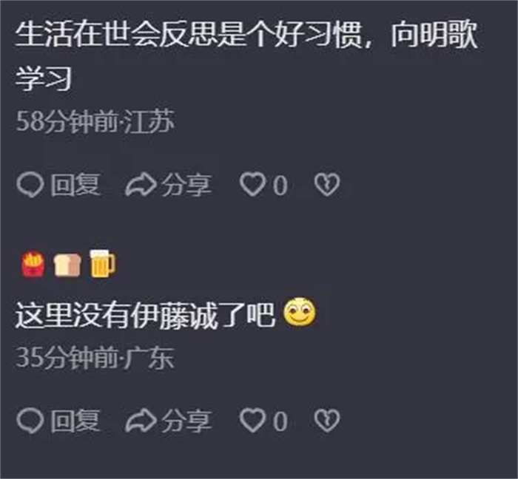
Task: Click the beer mug emoji in the username
Action: (102, 264)
